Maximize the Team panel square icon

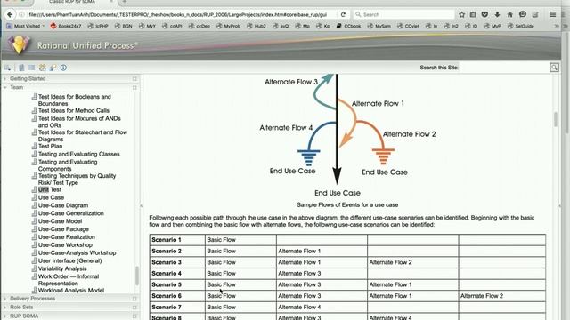(x=134, y=87)
